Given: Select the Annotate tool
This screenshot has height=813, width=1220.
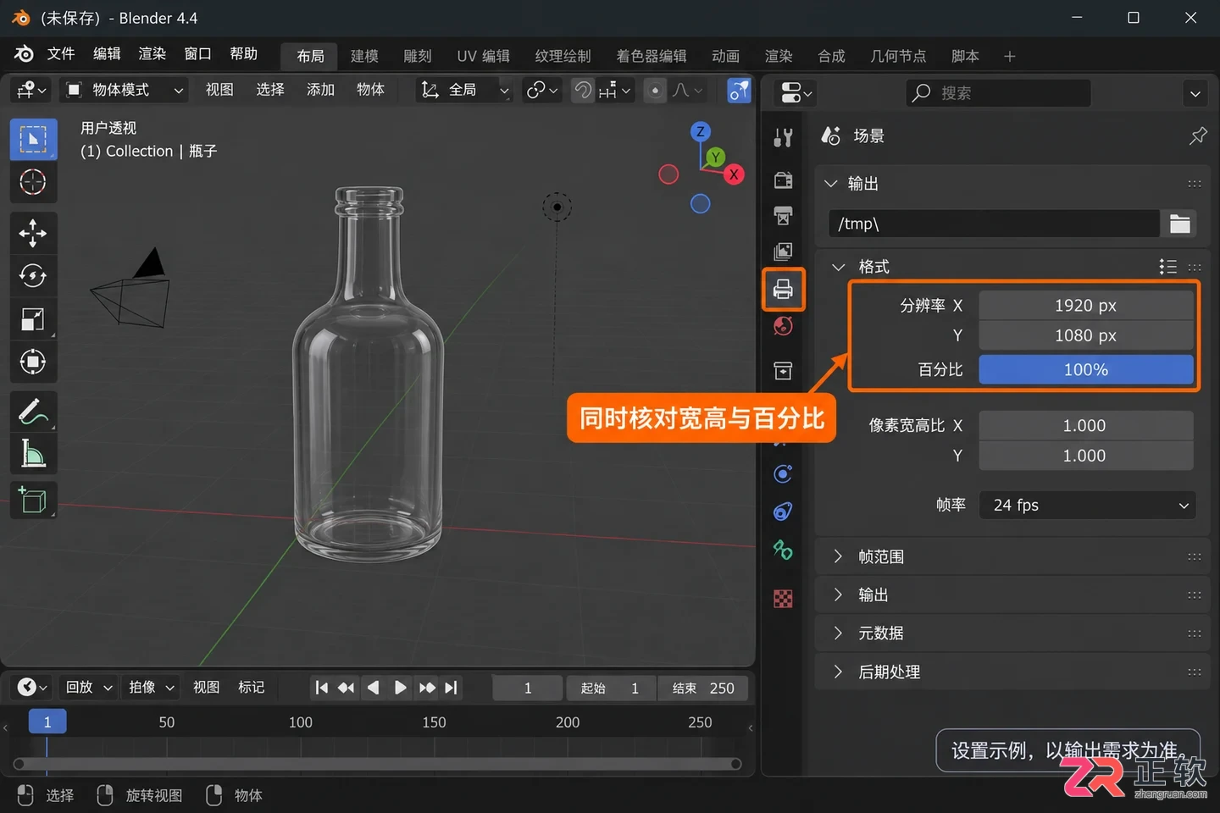Looking at the screenshot, I should pyautogui.click(x=33, y=412).
